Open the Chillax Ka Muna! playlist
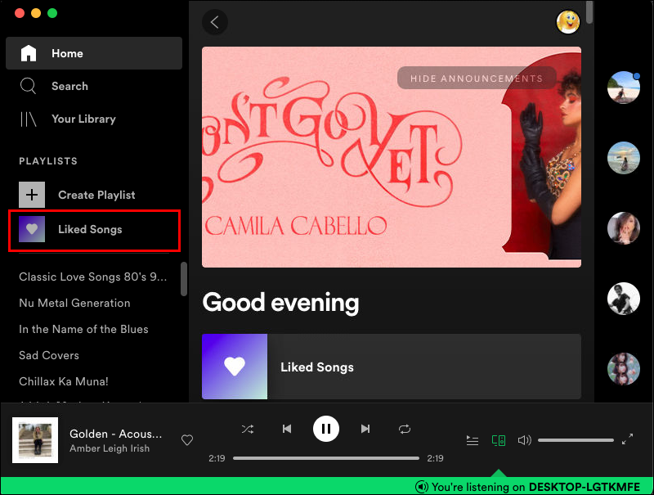 [64, 381]
